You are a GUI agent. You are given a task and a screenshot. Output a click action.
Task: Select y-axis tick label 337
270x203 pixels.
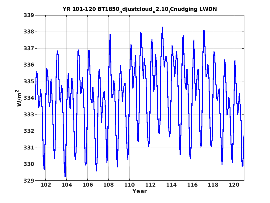pyautogui.click(x=29, y=48)
